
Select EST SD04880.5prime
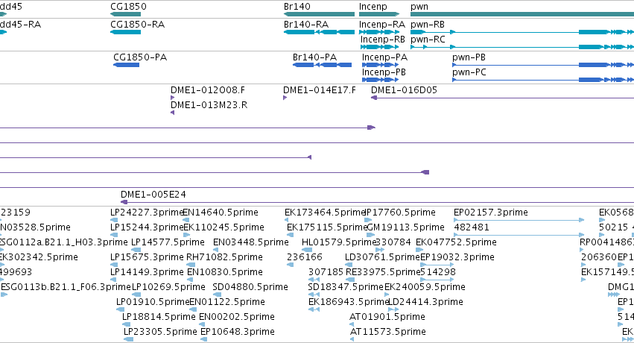click(250, 287)
